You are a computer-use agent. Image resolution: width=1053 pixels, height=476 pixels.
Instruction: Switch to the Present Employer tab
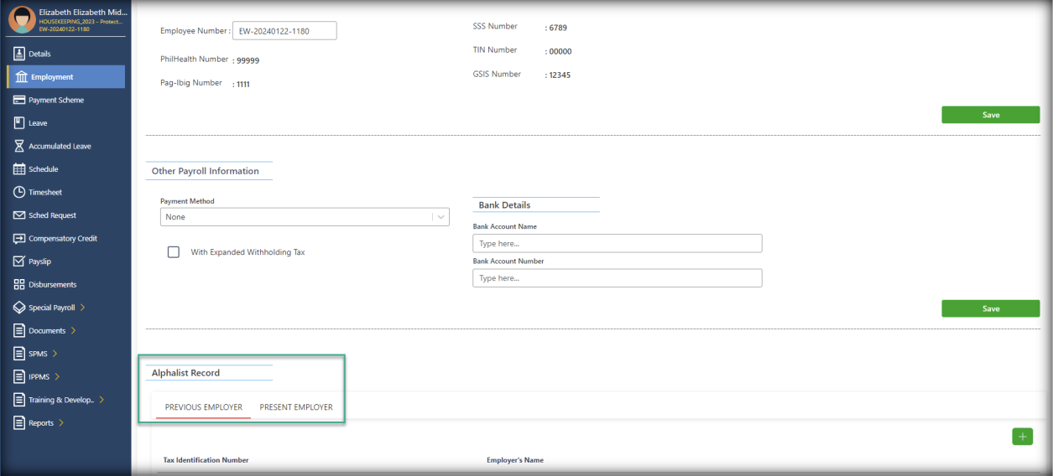pos(296,407)
